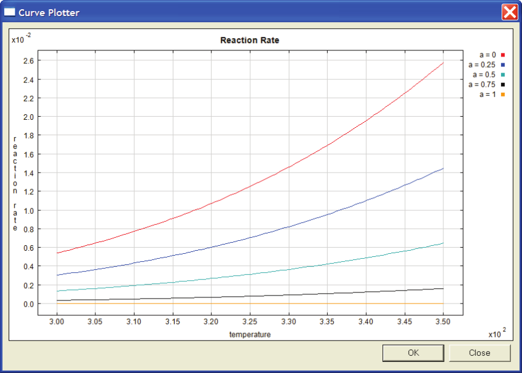Click the y-axis tick label 2.4
This screenshot has width=522, height=373.
pos(29,80)
